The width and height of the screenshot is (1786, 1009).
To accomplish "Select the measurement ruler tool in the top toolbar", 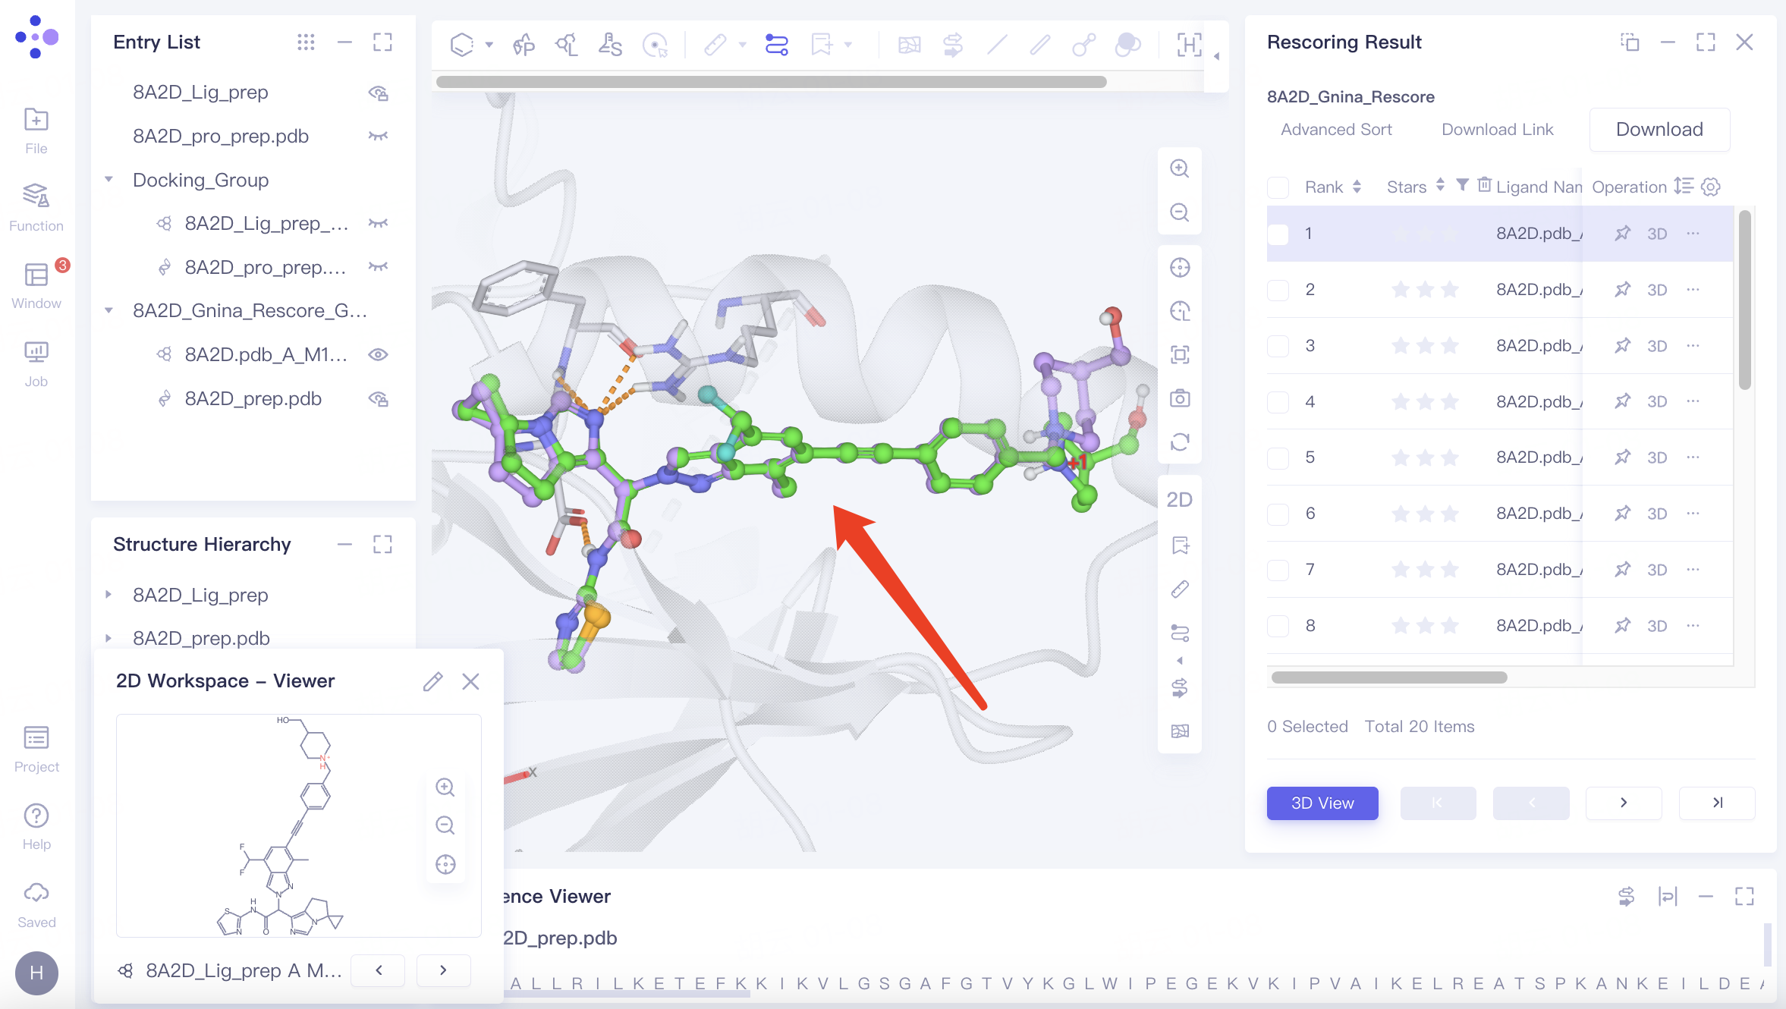I will (x=715, y=45).
